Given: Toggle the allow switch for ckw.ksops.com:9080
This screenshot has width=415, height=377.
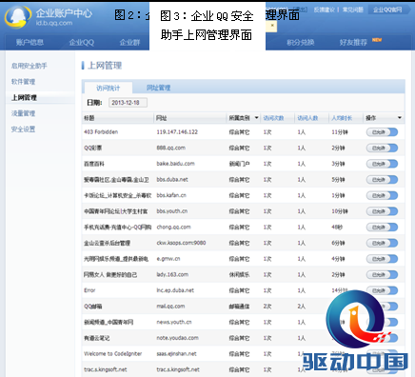Looking at the screenshot, I should (x=382, y=243).
